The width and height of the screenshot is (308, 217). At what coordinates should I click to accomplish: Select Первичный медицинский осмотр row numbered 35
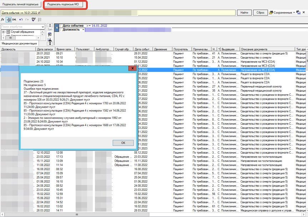(x=221, y=91)
